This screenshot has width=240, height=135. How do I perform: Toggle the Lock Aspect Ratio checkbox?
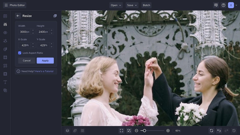(x=20, y=53)
